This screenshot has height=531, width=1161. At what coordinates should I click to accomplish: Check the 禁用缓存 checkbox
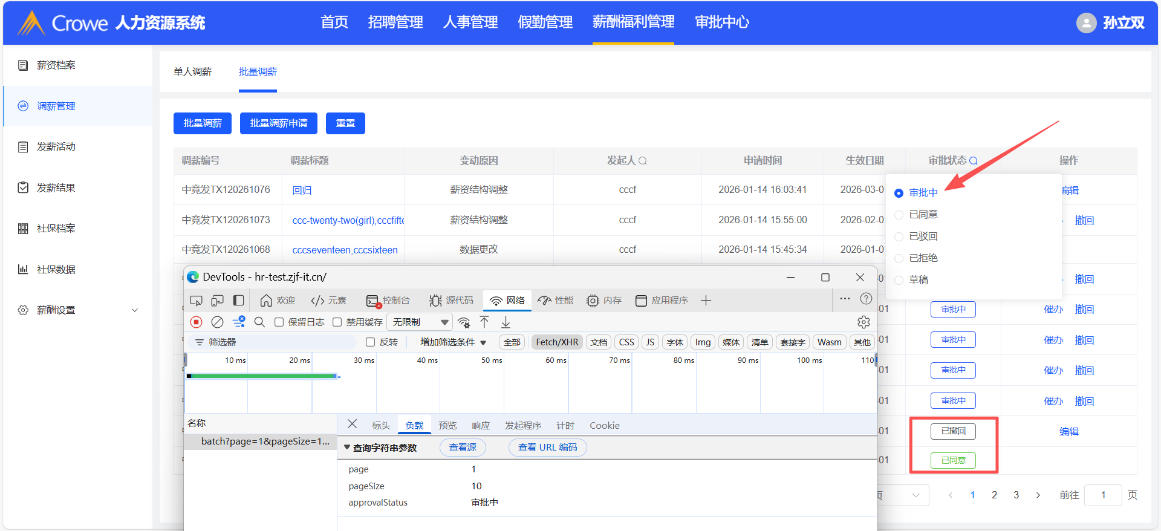coord(337,322)
